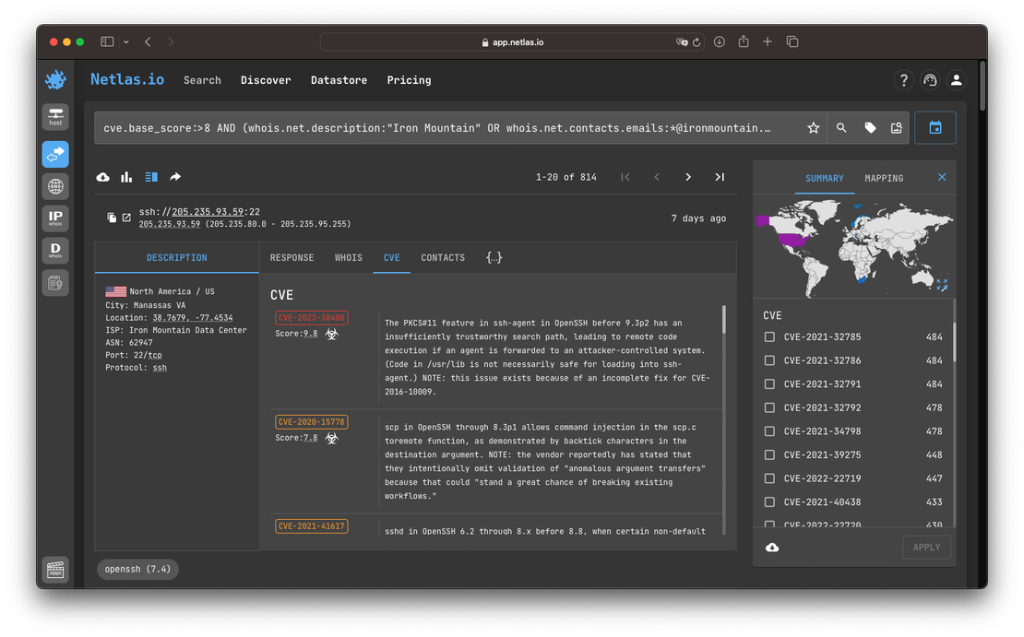The height and width of the screenshot is (637, 1024).
Task: Open the statistics bar chart view
Action: [x=125, y=176]
